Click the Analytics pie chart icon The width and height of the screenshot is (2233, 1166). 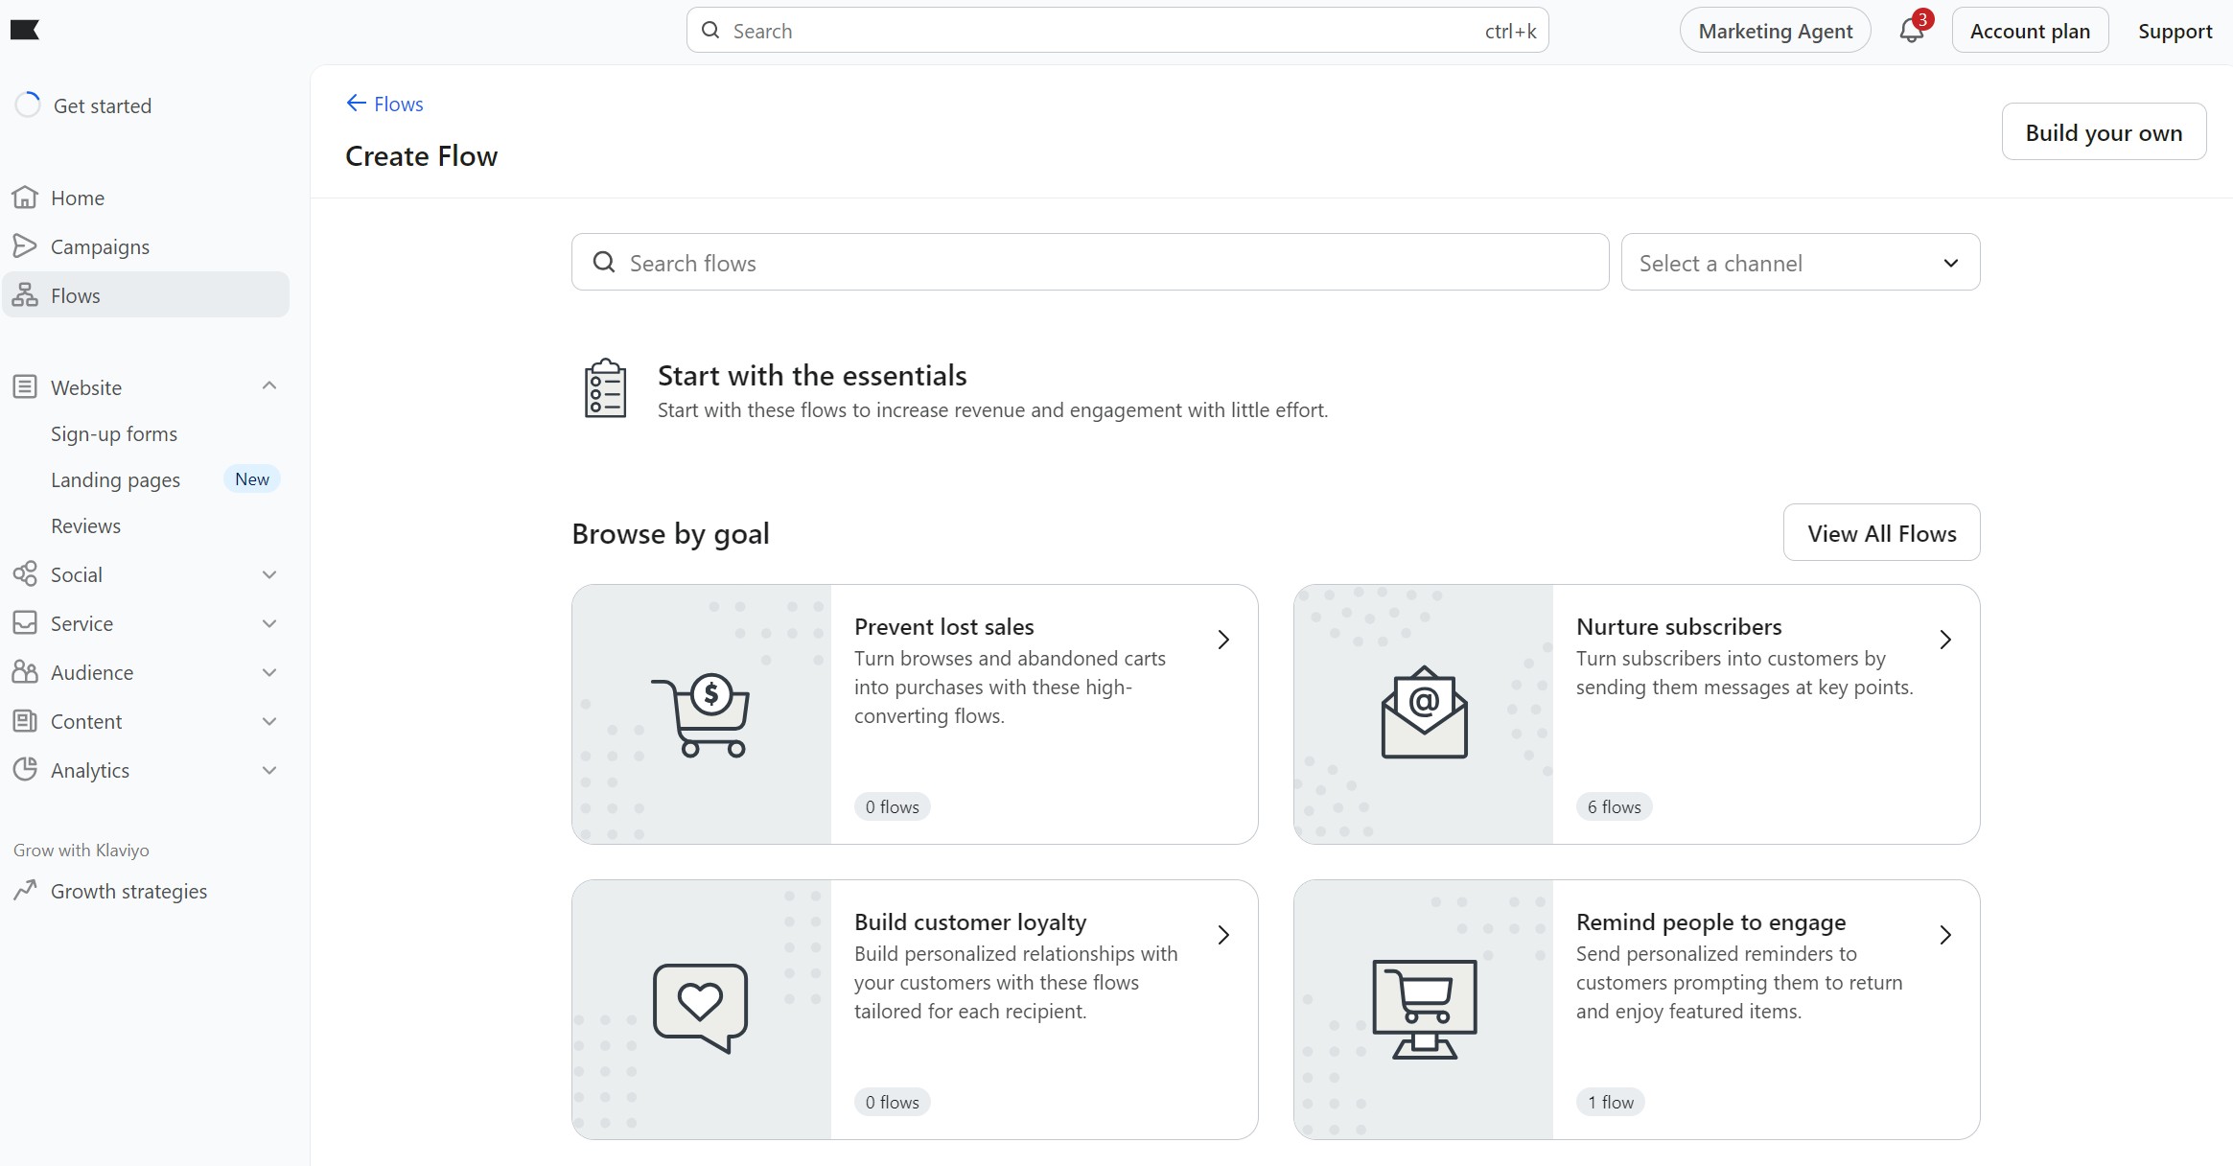[x=25, y=769]
